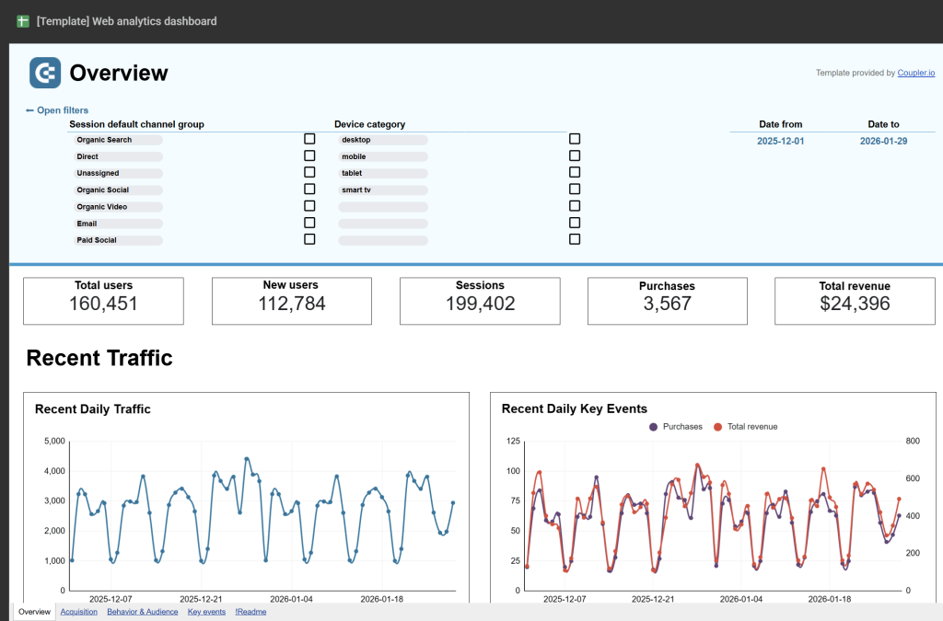Click the green spreadsheet icon in the title bar

pyautogui.click(x=22, y=19)
